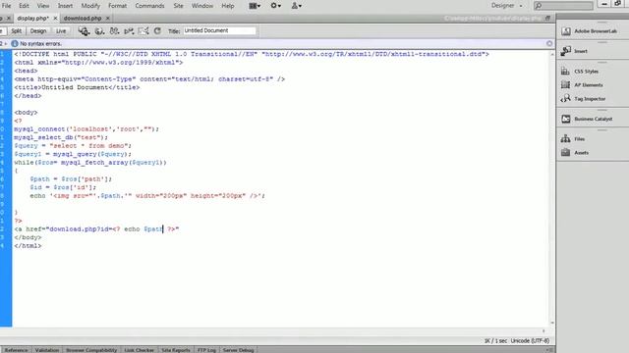
Task: Open the Browser Compatibility tab
Action: click(x=91, y=350)
